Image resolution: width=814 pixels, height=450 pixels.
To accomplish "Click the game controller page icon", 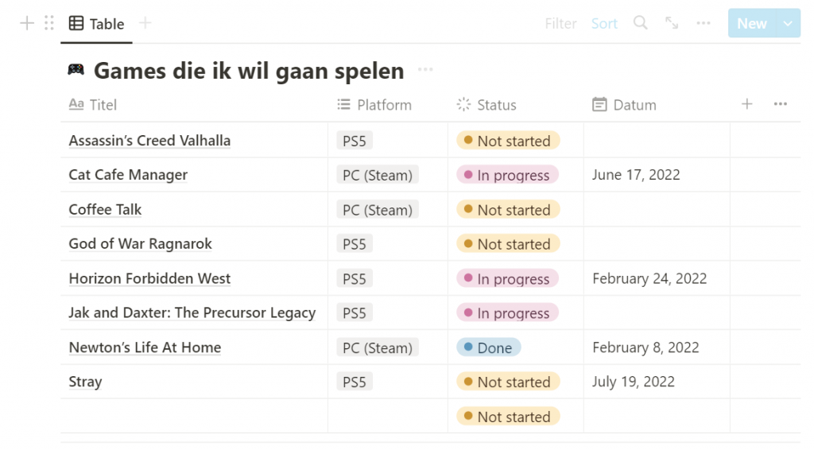I will pos(76,69).
